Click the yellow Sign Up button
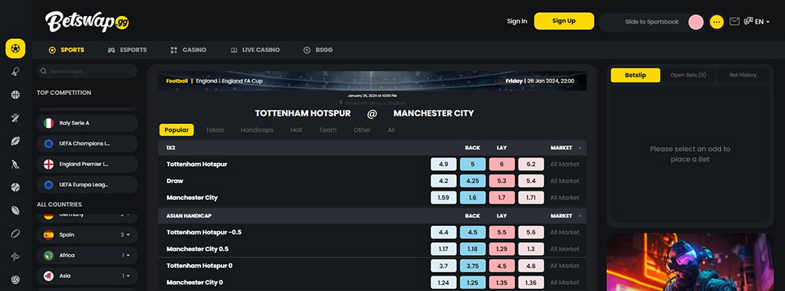Screen dimensions: 785x291 [x=563, y=21]
